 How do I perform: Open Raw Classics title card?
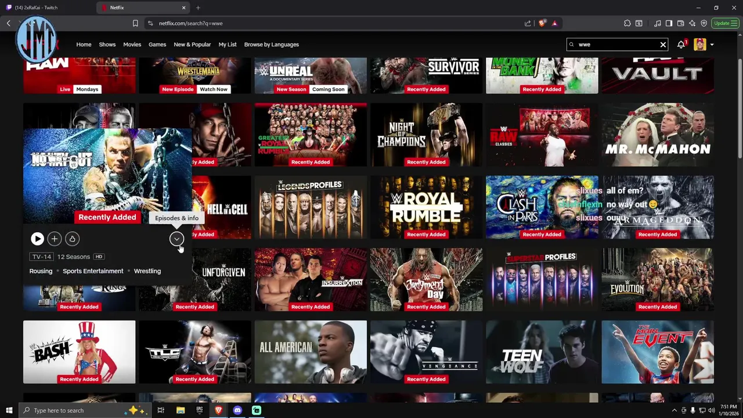[542, 135]
